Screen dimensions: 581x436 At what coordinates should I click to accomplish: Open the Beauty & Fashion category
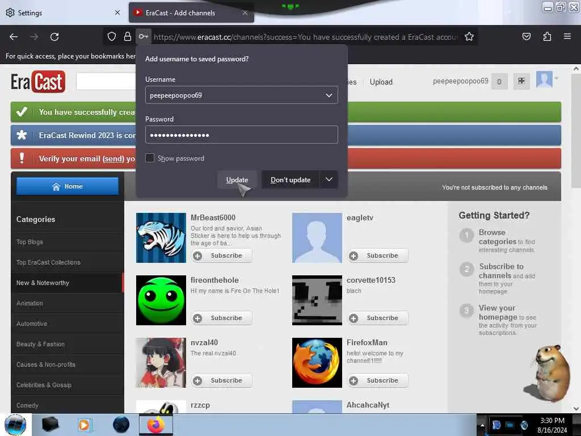[40, 344]
